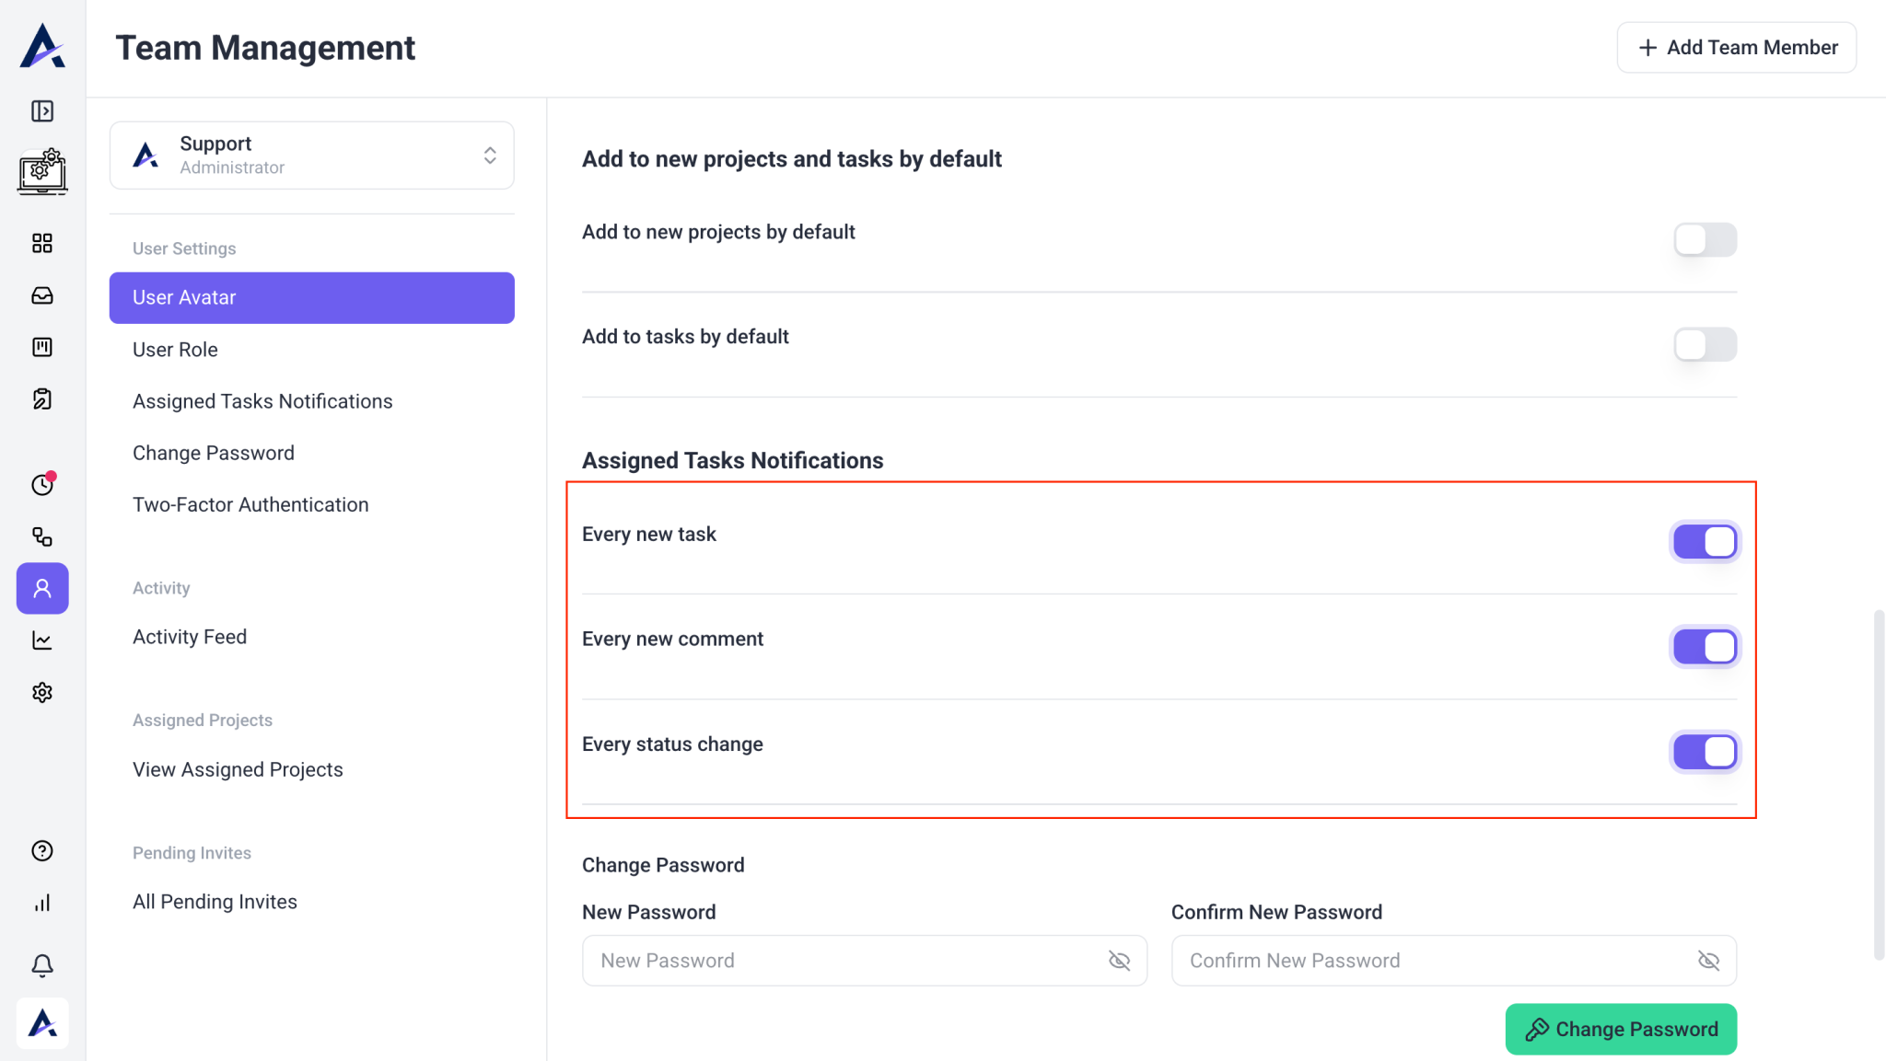The image size is (1886, 1061).
Task: Open the Support Administrator user switcher
Action: [311, 156]
